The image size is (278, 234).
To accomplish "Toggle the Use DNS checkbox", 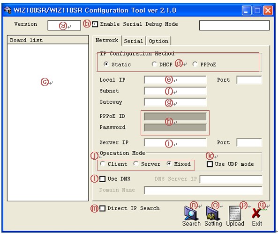I will pyautogui.click(x=102, y=179).
